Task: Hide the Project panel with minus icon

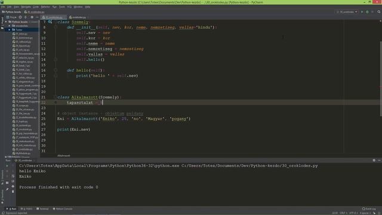Action: (37, 17)
